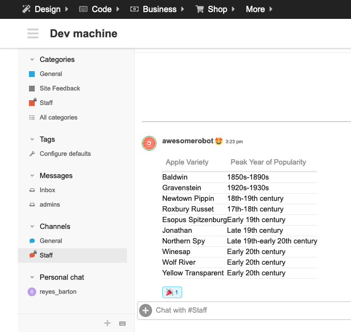The height and width of the screenshot is (332, 351).
Task: Click the Design magic wand icon
Action: pyautogui.click(x=26, y=9)
